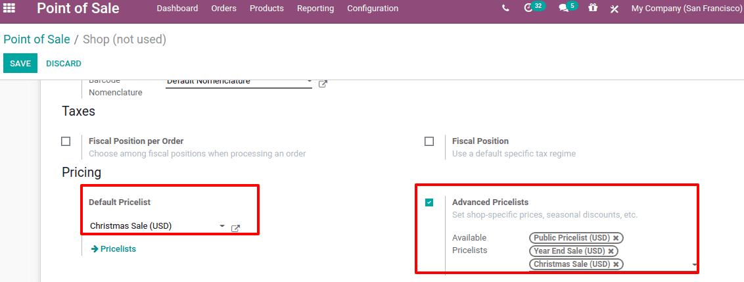Open the Configuration menu

point(373,9)
